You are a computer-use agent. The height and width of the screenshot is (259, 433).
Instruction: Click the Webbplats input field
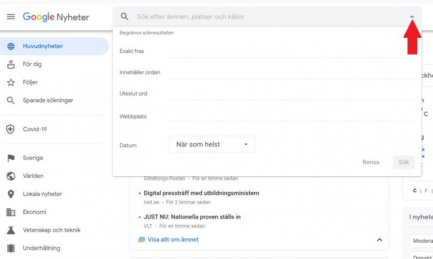click(x=292, y=115)
